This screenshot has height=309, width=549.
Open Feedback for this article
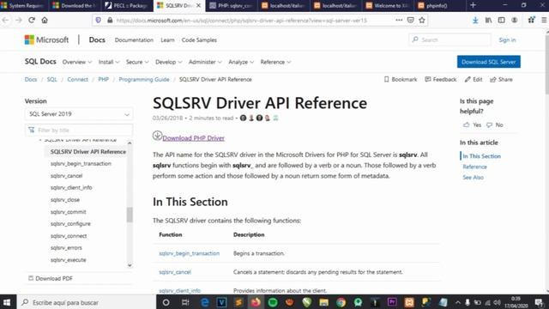tap(440, 80)
